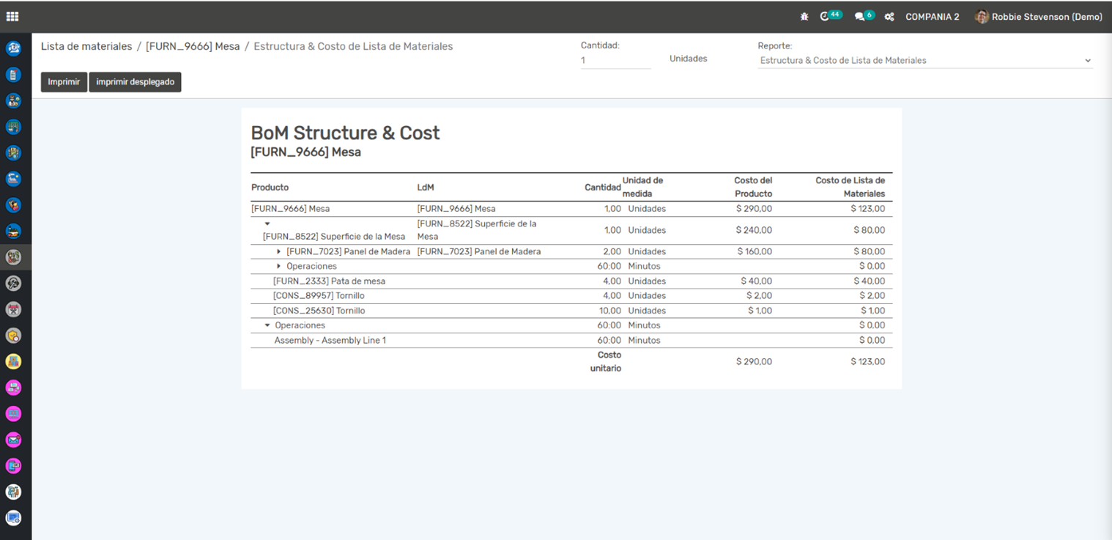Open [FURN_2333] Pata de mesa product
This screenshot has width=1112, height=540.
click(329, 281)
